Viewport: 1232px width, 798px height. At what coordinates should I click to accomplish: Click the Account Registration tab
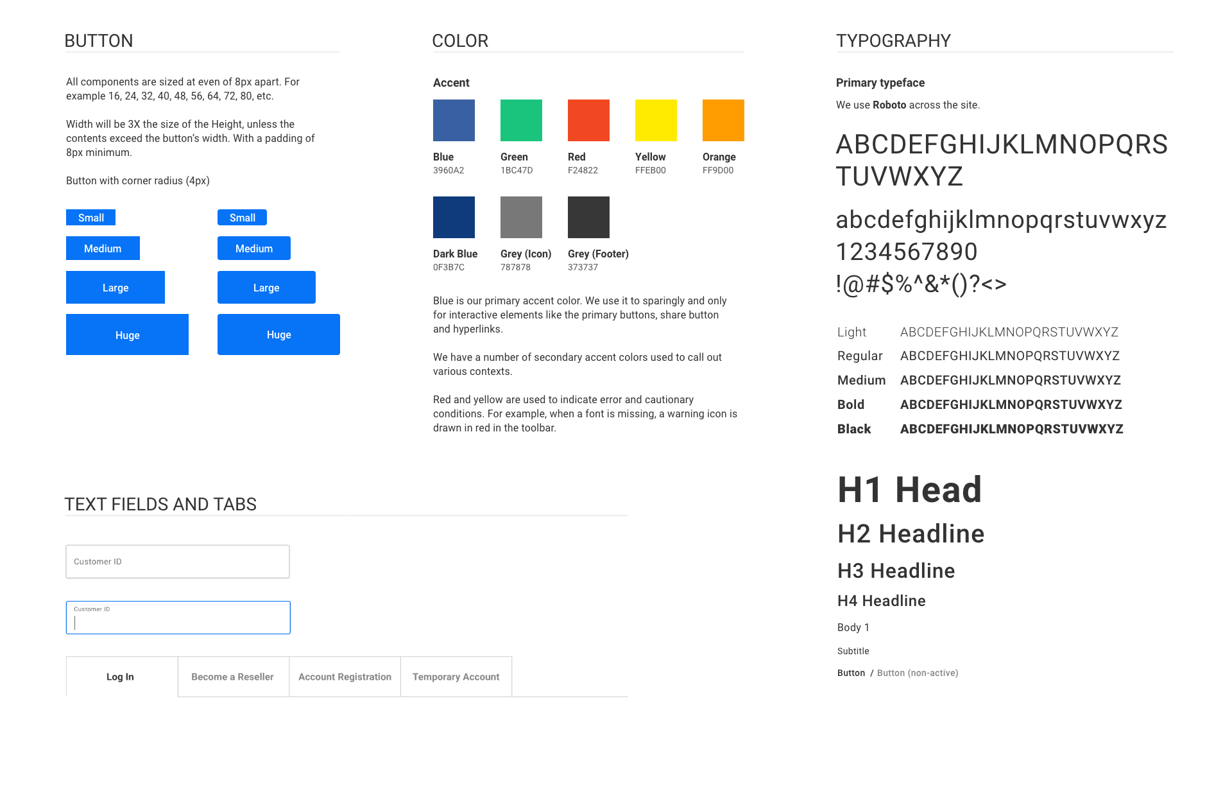pos(345,677)
